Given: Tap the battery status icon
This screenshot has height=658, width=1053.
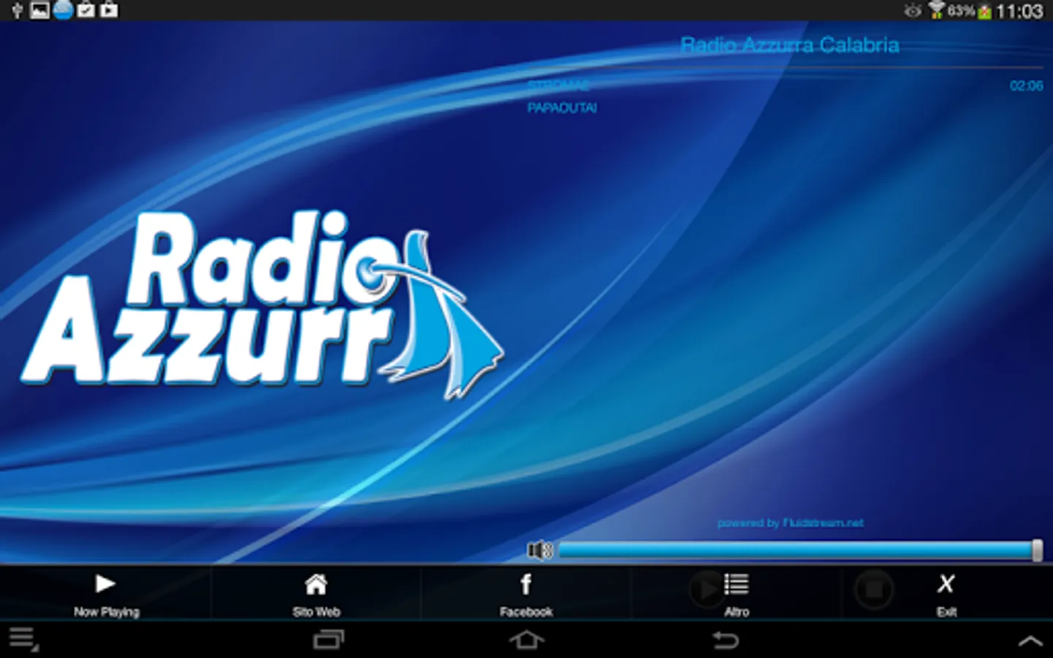Looking at the screenshot, I should tap(985, 11).
